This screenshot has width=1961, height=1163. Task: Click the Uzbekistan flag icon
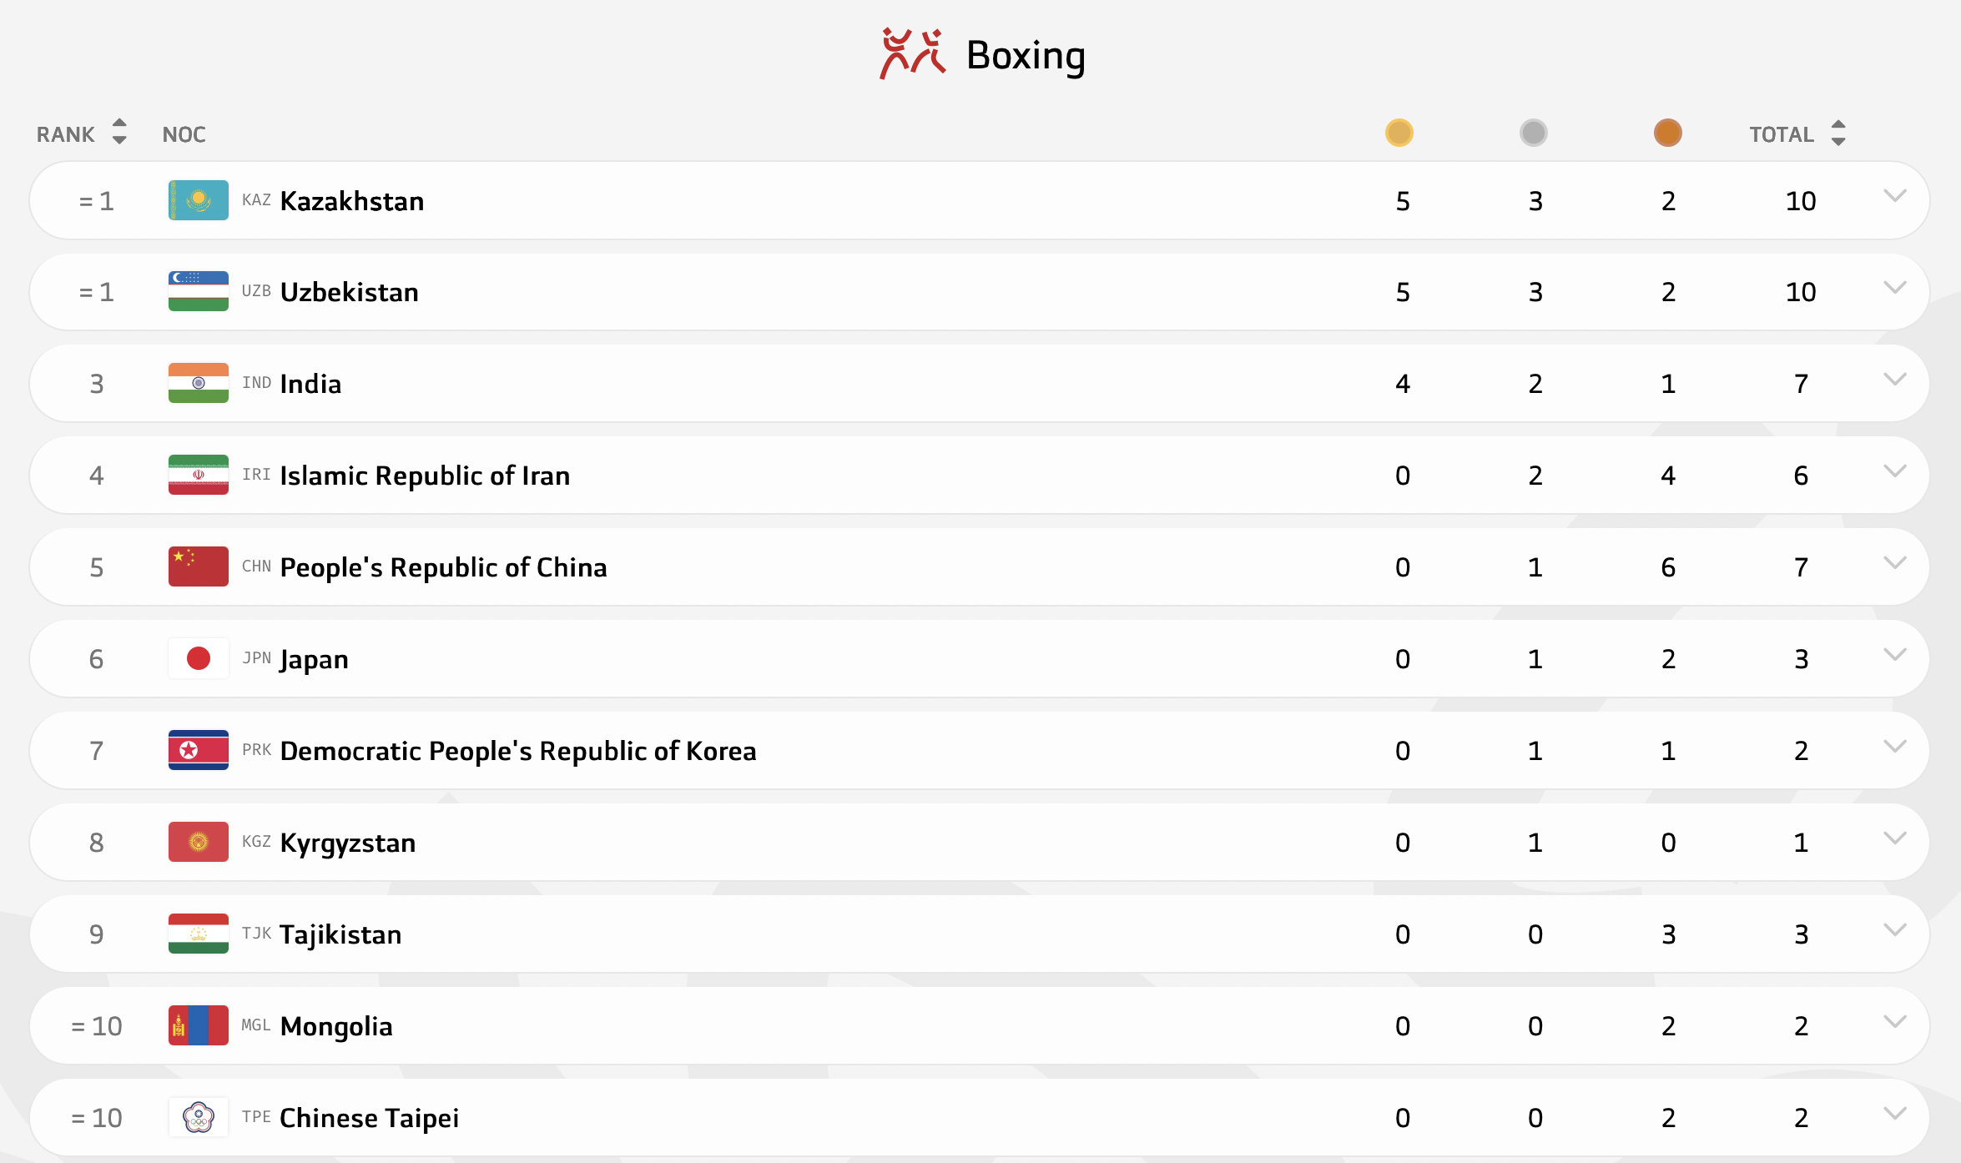tap(199, 291)
